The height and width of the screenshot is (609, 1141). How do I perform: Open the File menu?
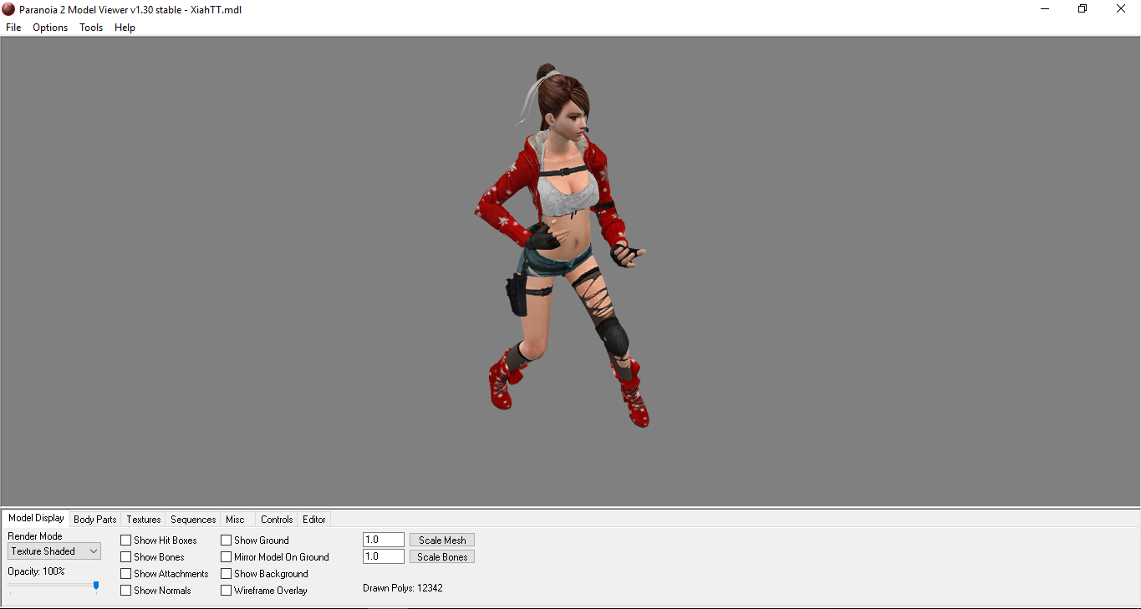tap(13, 28)
